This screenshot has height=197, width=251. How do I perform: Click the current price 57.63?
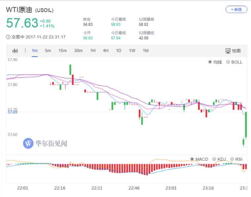pyautogui.click(x=22, y=23)
